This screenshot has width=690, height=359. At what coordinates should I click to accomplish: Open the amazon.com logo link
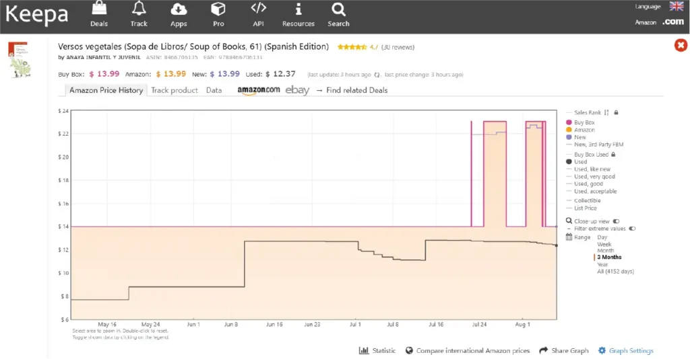pos(258,90)
